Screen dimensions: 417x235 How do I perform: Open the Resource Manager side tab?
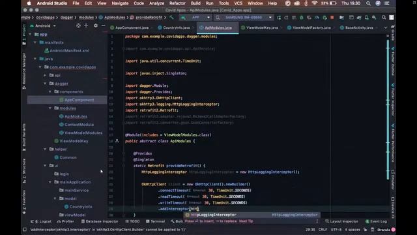(x=24, y=70)
